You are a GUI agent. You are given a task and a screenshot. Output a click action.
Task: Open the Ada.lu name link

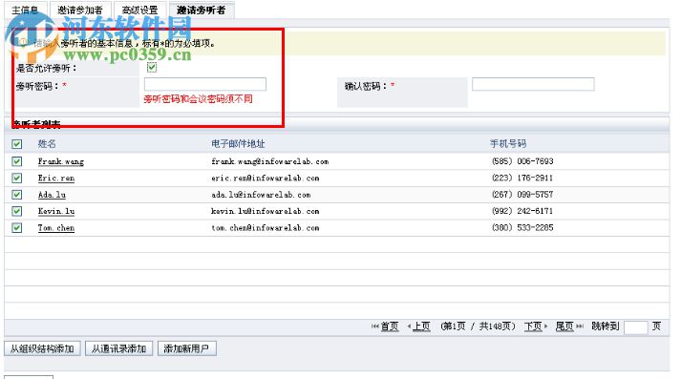52,195
